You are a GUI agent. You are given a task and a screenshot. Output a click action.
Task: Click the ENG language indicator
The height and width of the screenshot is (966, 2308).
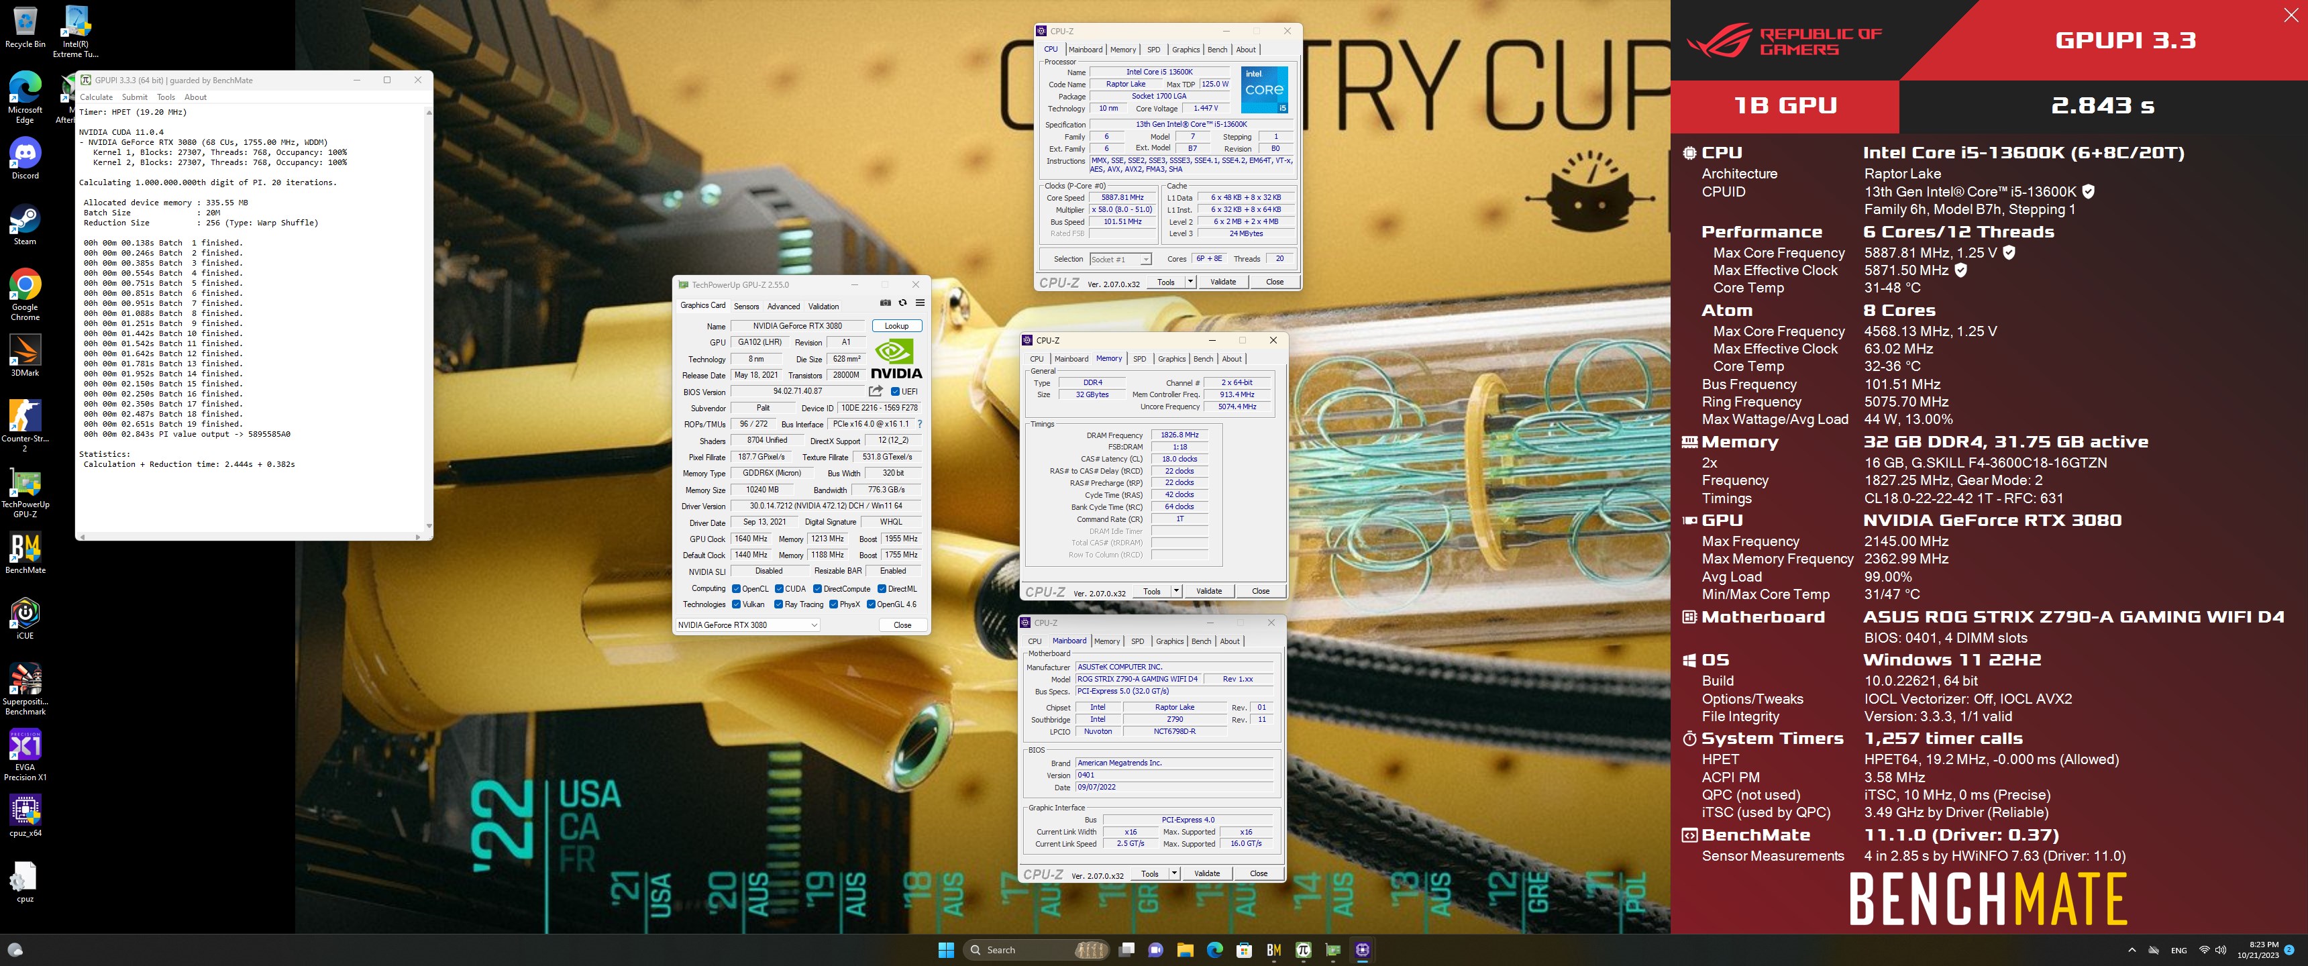2179,950
